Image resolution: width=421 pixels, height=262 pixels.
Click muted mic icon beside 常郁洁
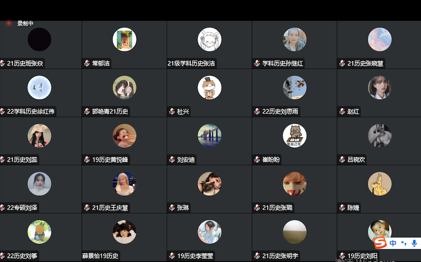(87, 63)
